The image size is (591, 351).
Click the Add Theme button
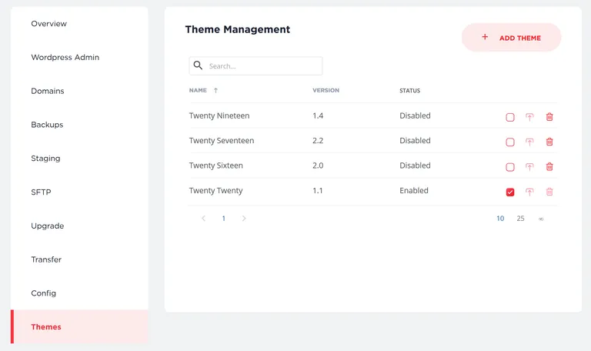click(512, 37)
